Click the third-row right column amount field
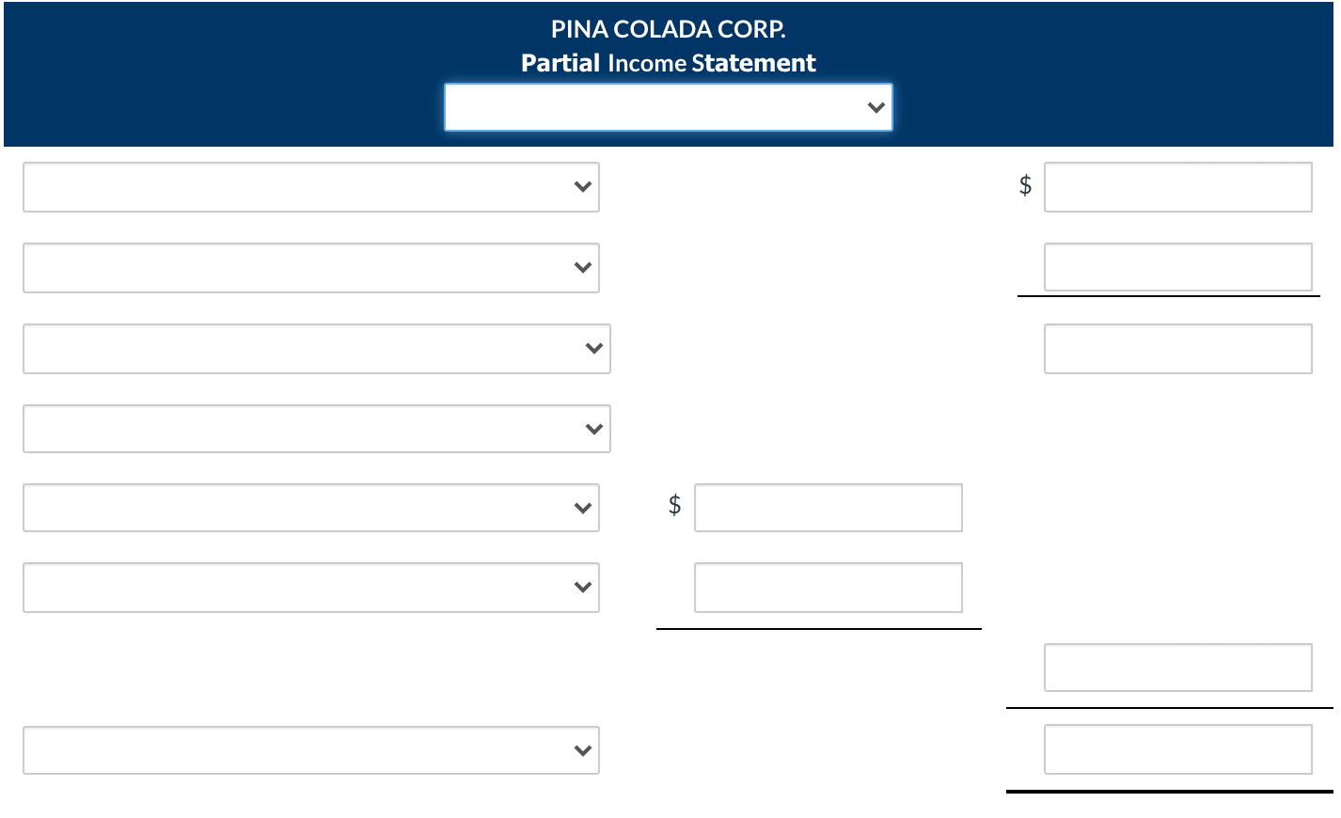Viewport: 1341px width, 818px height. 1178,349
